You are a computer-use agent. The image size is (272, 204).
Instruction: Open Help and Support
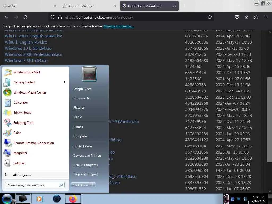pos(86,174)
